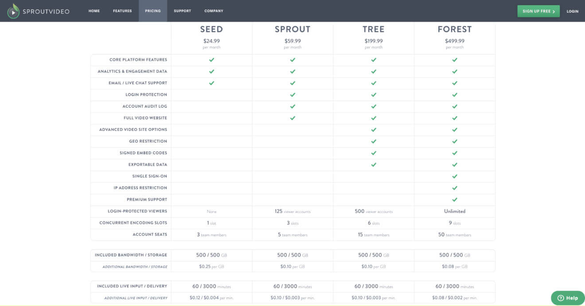Click the Premium Support row label

click(147, 200)
